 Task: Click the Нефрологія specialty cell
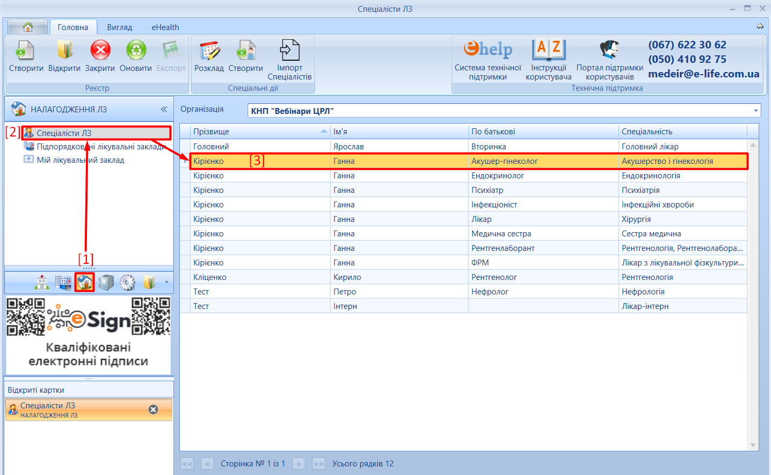pos(683,292)
